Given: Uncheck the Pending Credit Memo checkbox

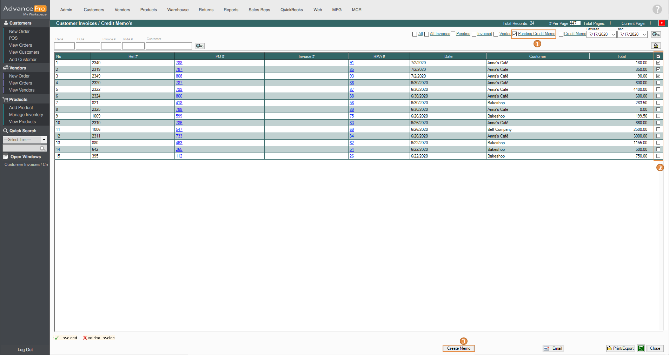Looking at the screenshot, I should 515,34.
